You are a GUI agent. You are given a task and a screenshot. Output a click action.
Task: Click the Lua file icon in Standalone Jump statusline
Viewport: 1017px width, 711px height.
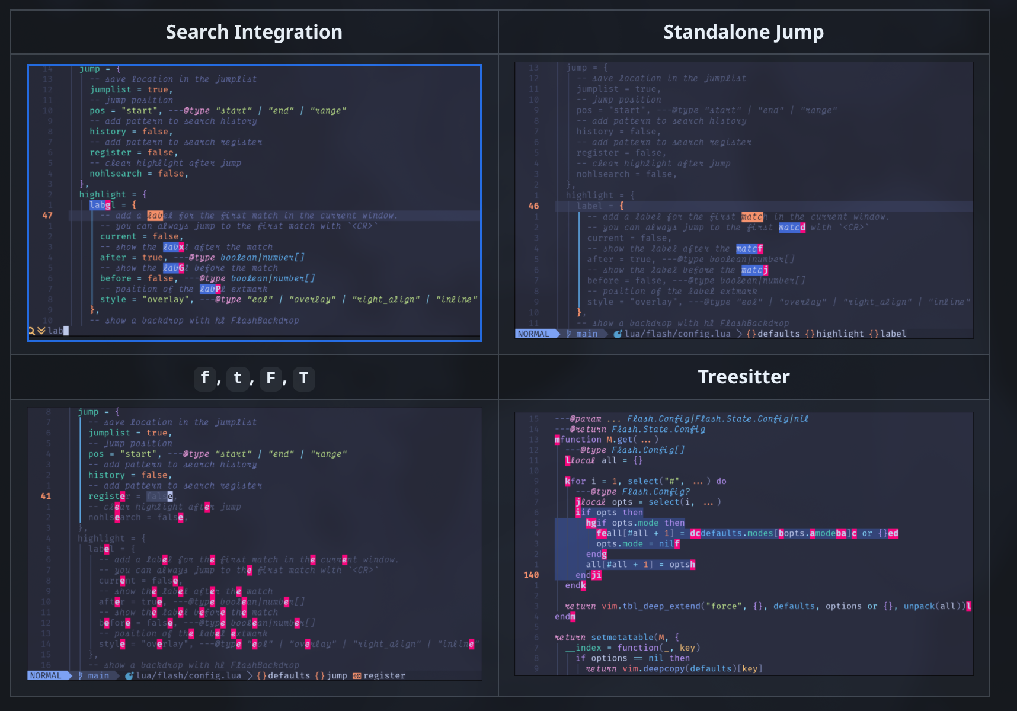tap(618, 334)
